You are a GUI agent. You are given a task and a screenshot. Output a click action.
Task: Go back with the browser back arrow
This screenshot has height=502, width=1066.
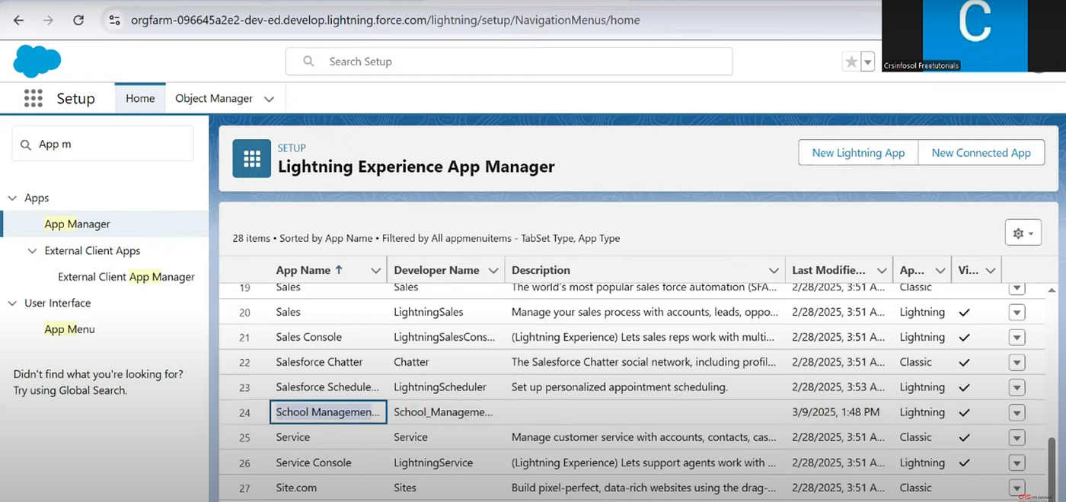pos(18,21)
